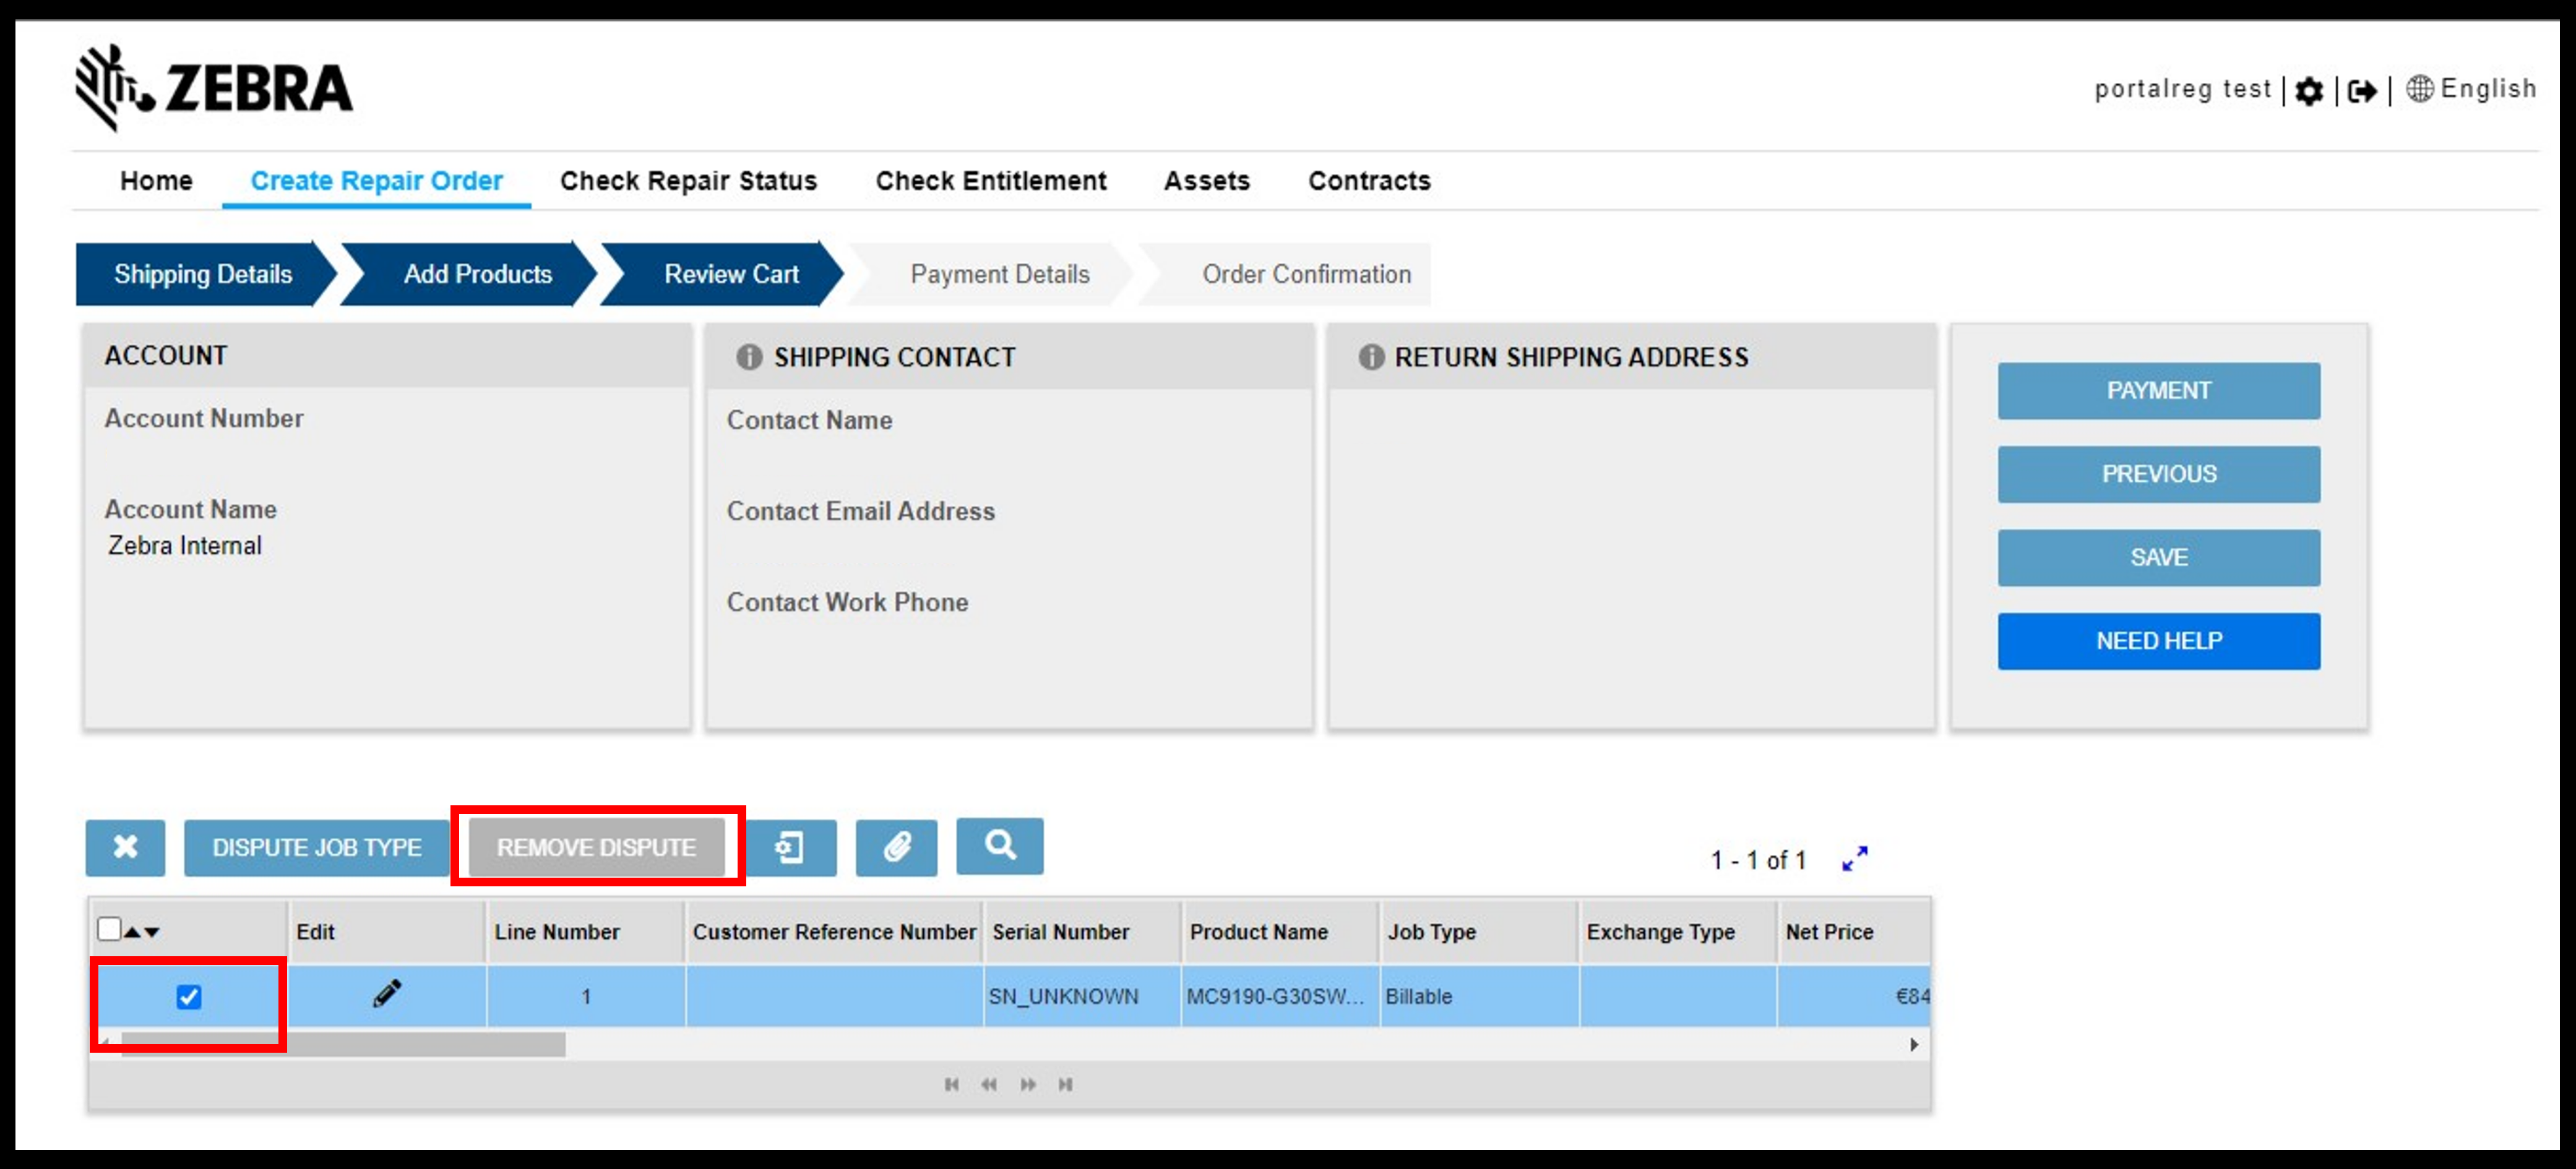
Task: Sort ascending with the header up arrow
Action: pyautogui.click(x=132, y=932)
